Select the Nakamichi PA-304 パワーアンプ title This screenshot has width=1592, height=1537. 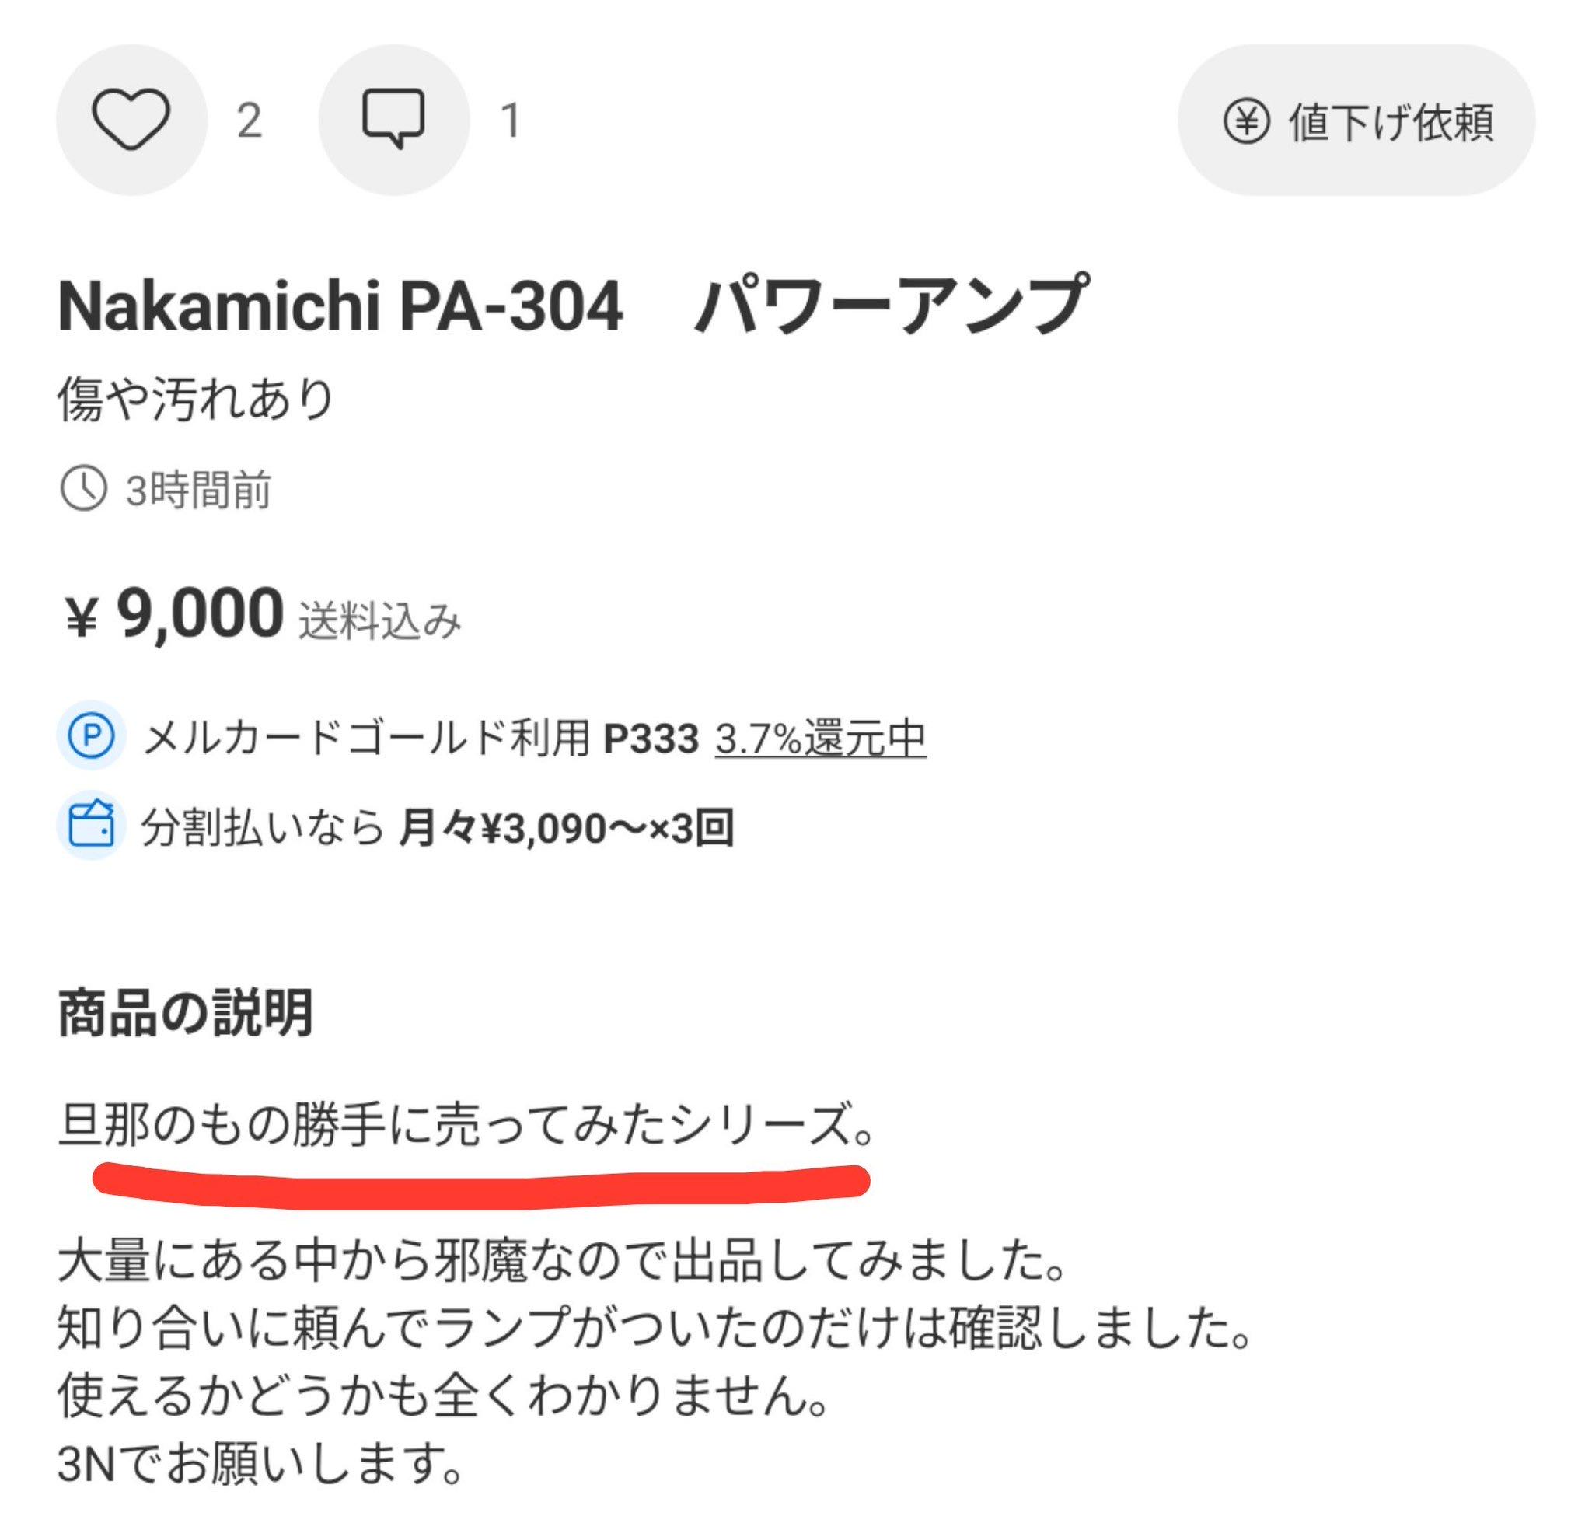click(x=573, y=305)
